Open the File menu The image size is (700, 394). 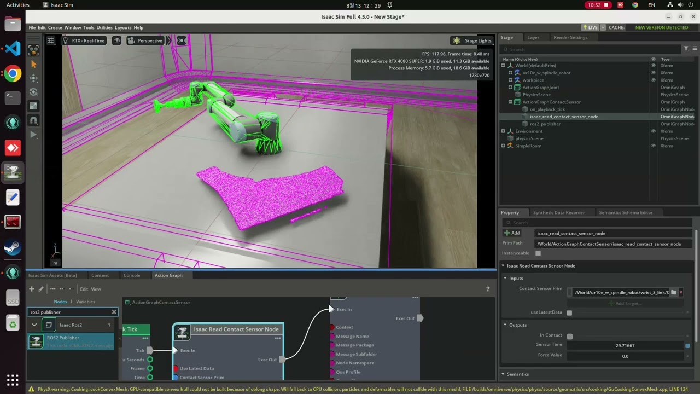(x=32, y=27)
